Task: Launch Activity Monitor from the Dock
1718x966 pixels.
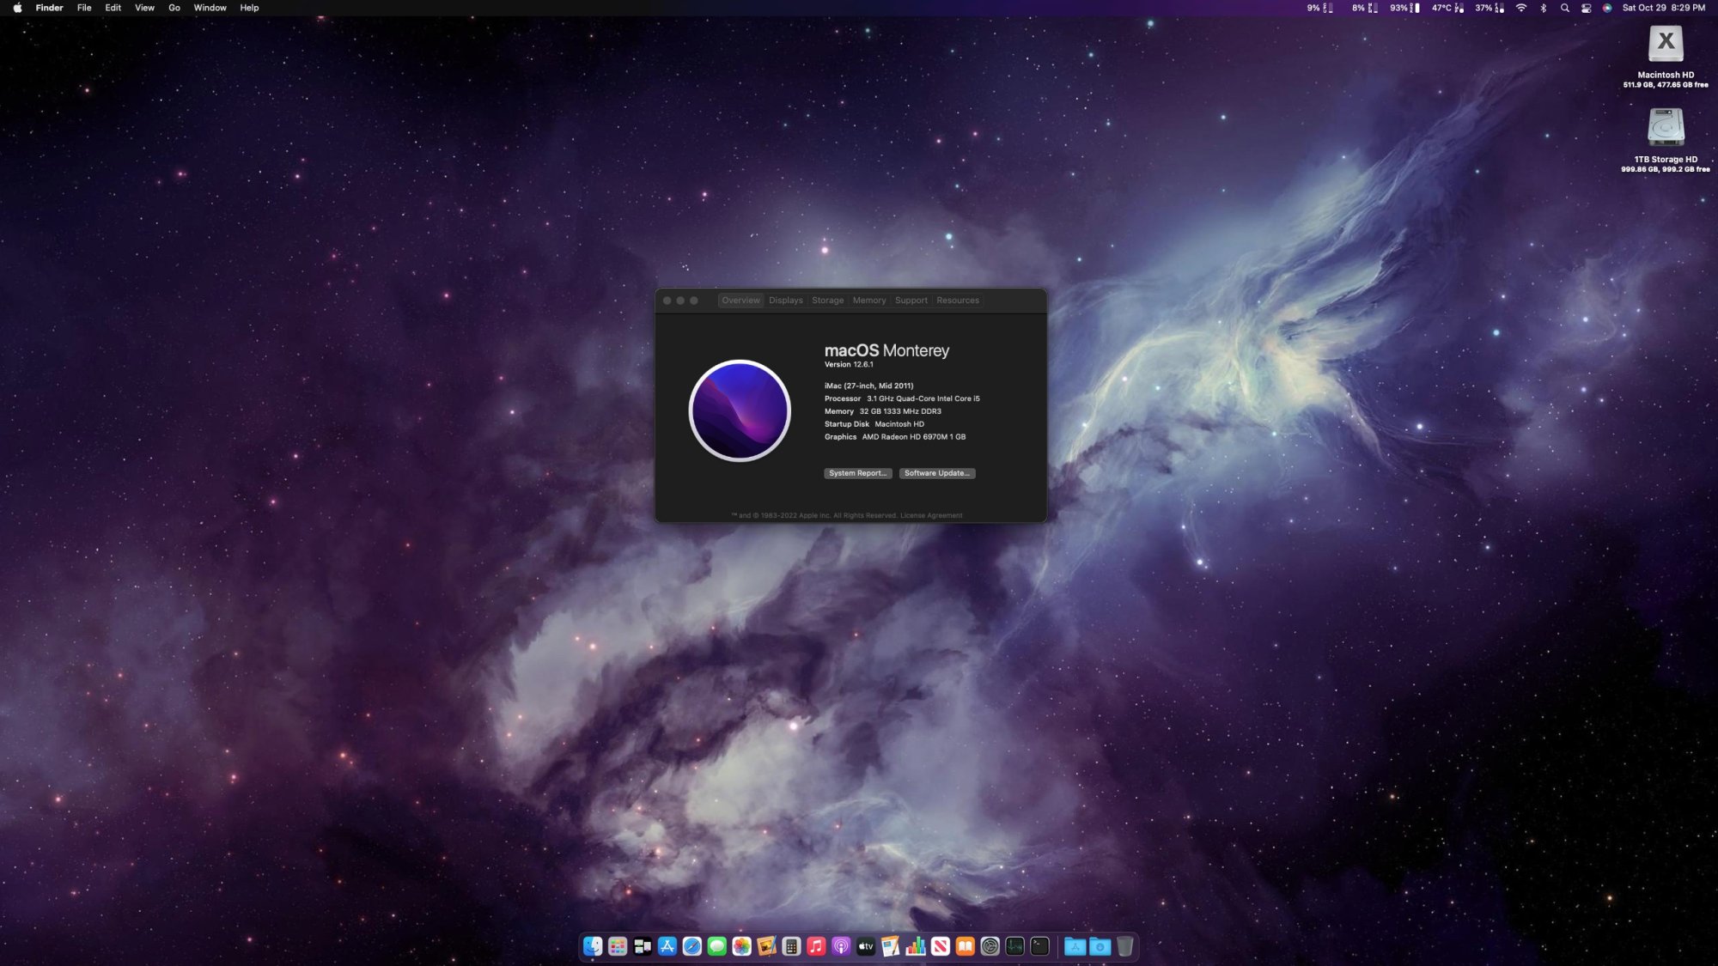Action: pos(1015,946)
